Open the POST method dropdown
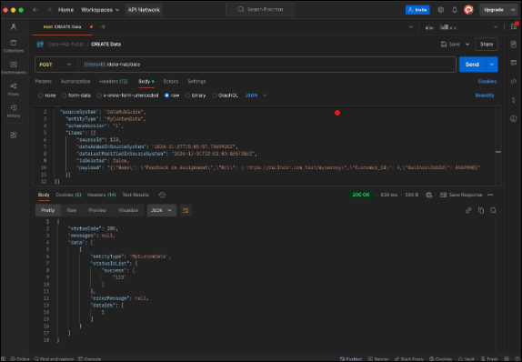This screenshot has height=362, width=522. [55, 65]
